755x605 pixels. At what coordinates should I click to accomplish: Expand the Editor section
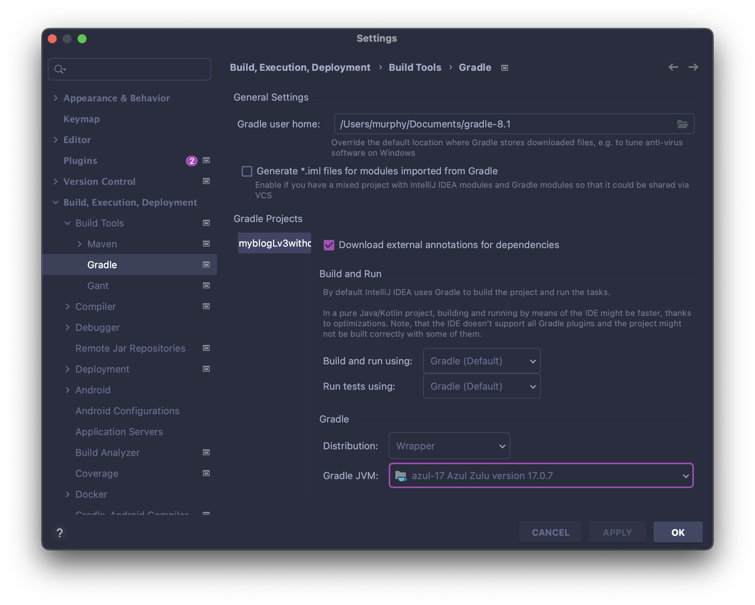[56, 140]
